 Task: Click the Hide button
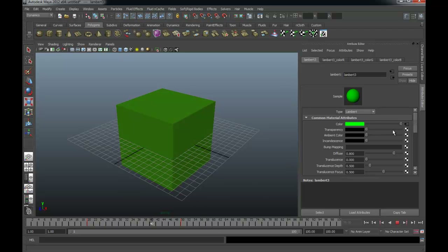click(412, 81)
